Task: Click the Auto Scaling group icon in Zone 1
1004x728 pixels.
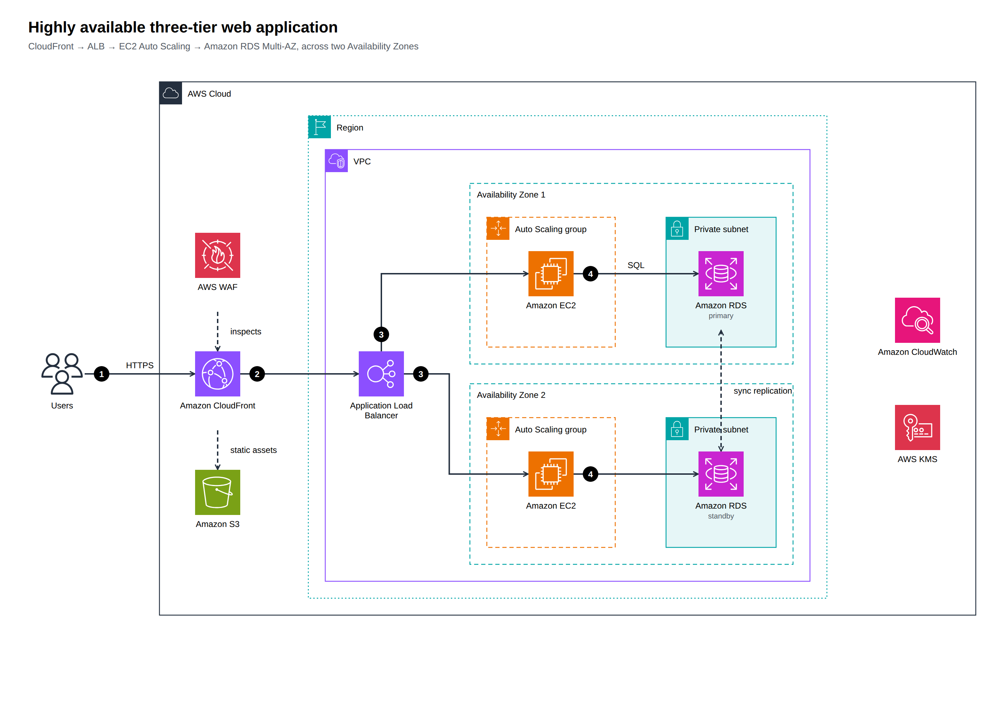Action: [x=498, y=228]
